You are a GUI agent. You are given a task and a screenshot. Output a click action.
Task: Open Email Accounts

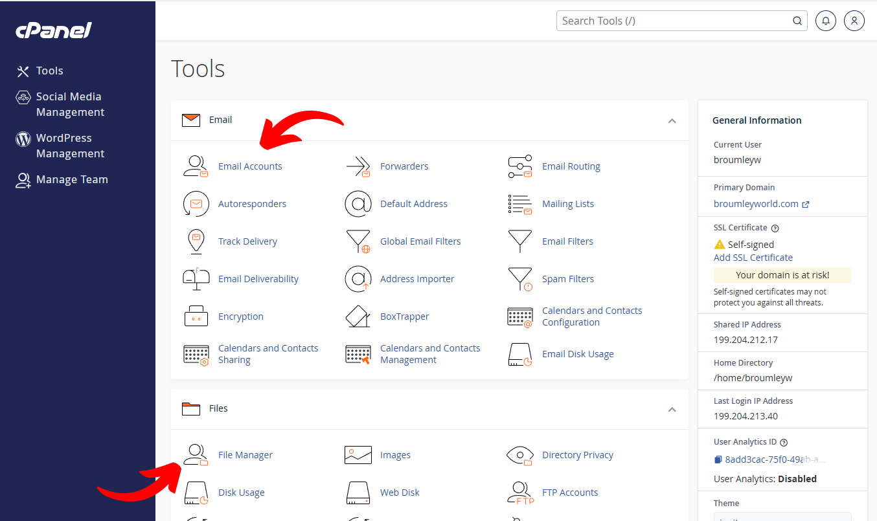(x=250, y=166)
